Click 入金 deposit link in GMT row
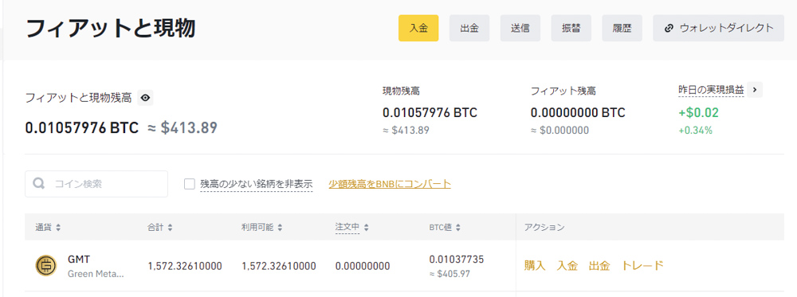 (x=567, y=265)
